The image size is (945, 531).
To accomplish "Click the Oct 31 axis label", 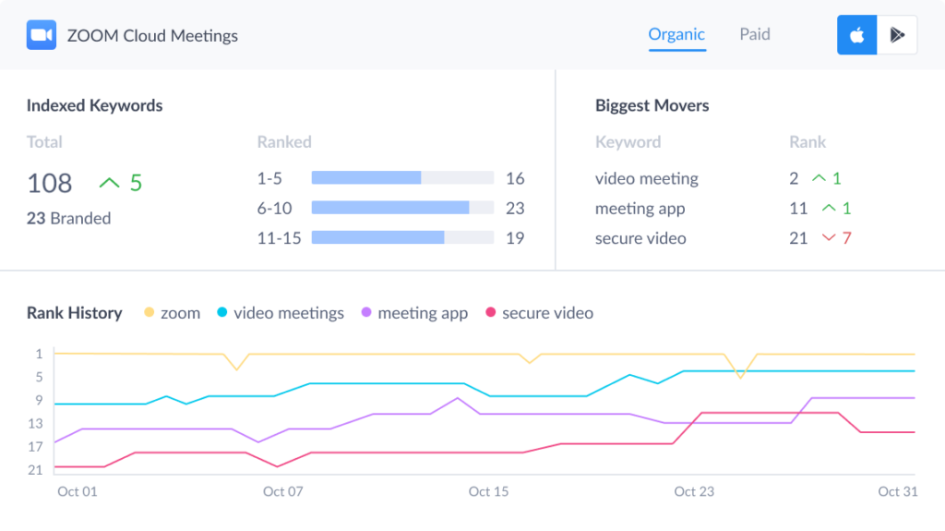I will [x=897, y=491].
